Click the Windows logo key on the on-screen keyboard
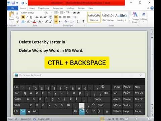This screenshot has height=121, width=161. [x=29, y=112]
